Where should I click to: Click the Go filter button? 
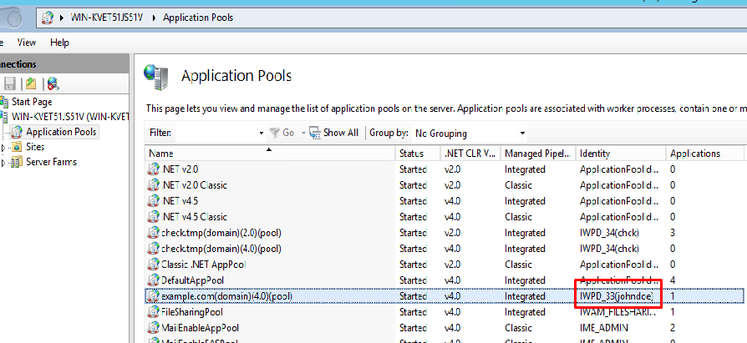coord(282,133)
